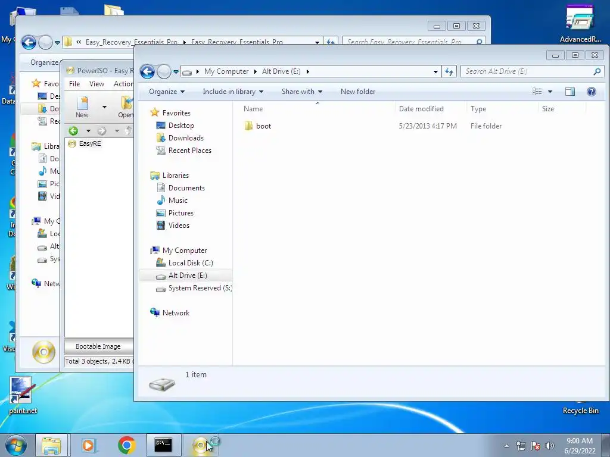Open Videos library
610x457 pixels.
179,226
